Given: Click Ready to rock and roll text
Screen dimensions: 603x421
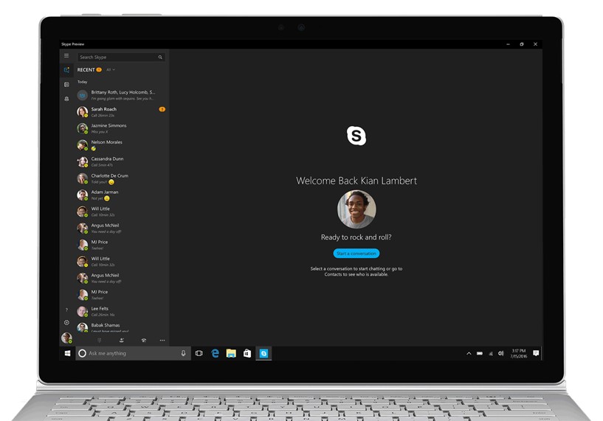Looking at the screenshot, I should (x=356, y=237).
